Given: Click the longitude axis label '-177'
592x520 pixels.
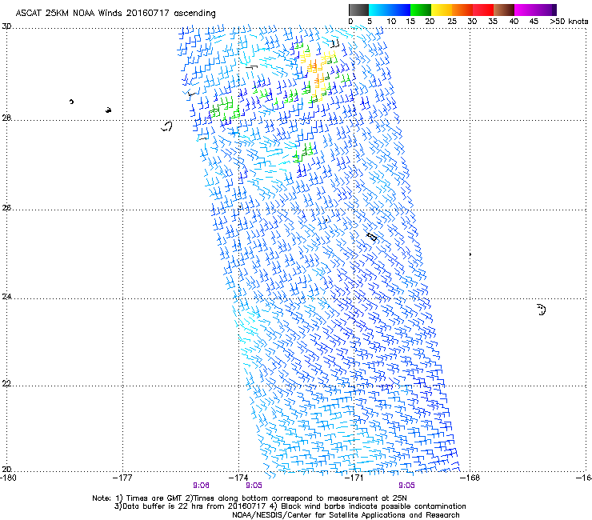Looking at the screenshot, I should (122, 478).
